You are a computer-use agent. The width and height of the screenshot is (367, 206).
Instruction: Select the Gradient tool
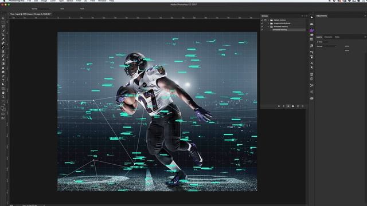tap(3, 64)
